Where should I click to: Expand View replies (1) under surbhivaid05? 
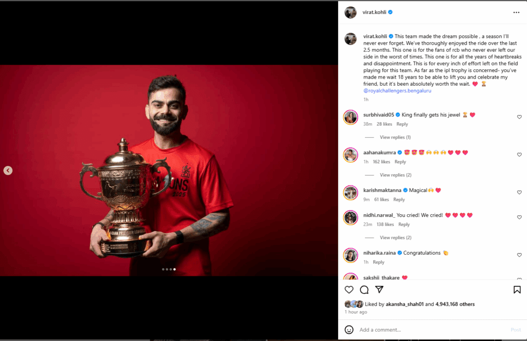[x=395, y=137]
